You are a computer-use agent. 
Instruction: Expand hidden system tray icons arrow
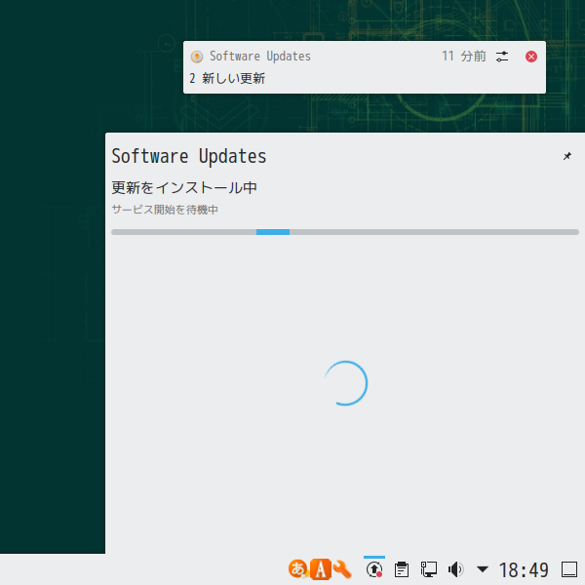pos(483,569)
